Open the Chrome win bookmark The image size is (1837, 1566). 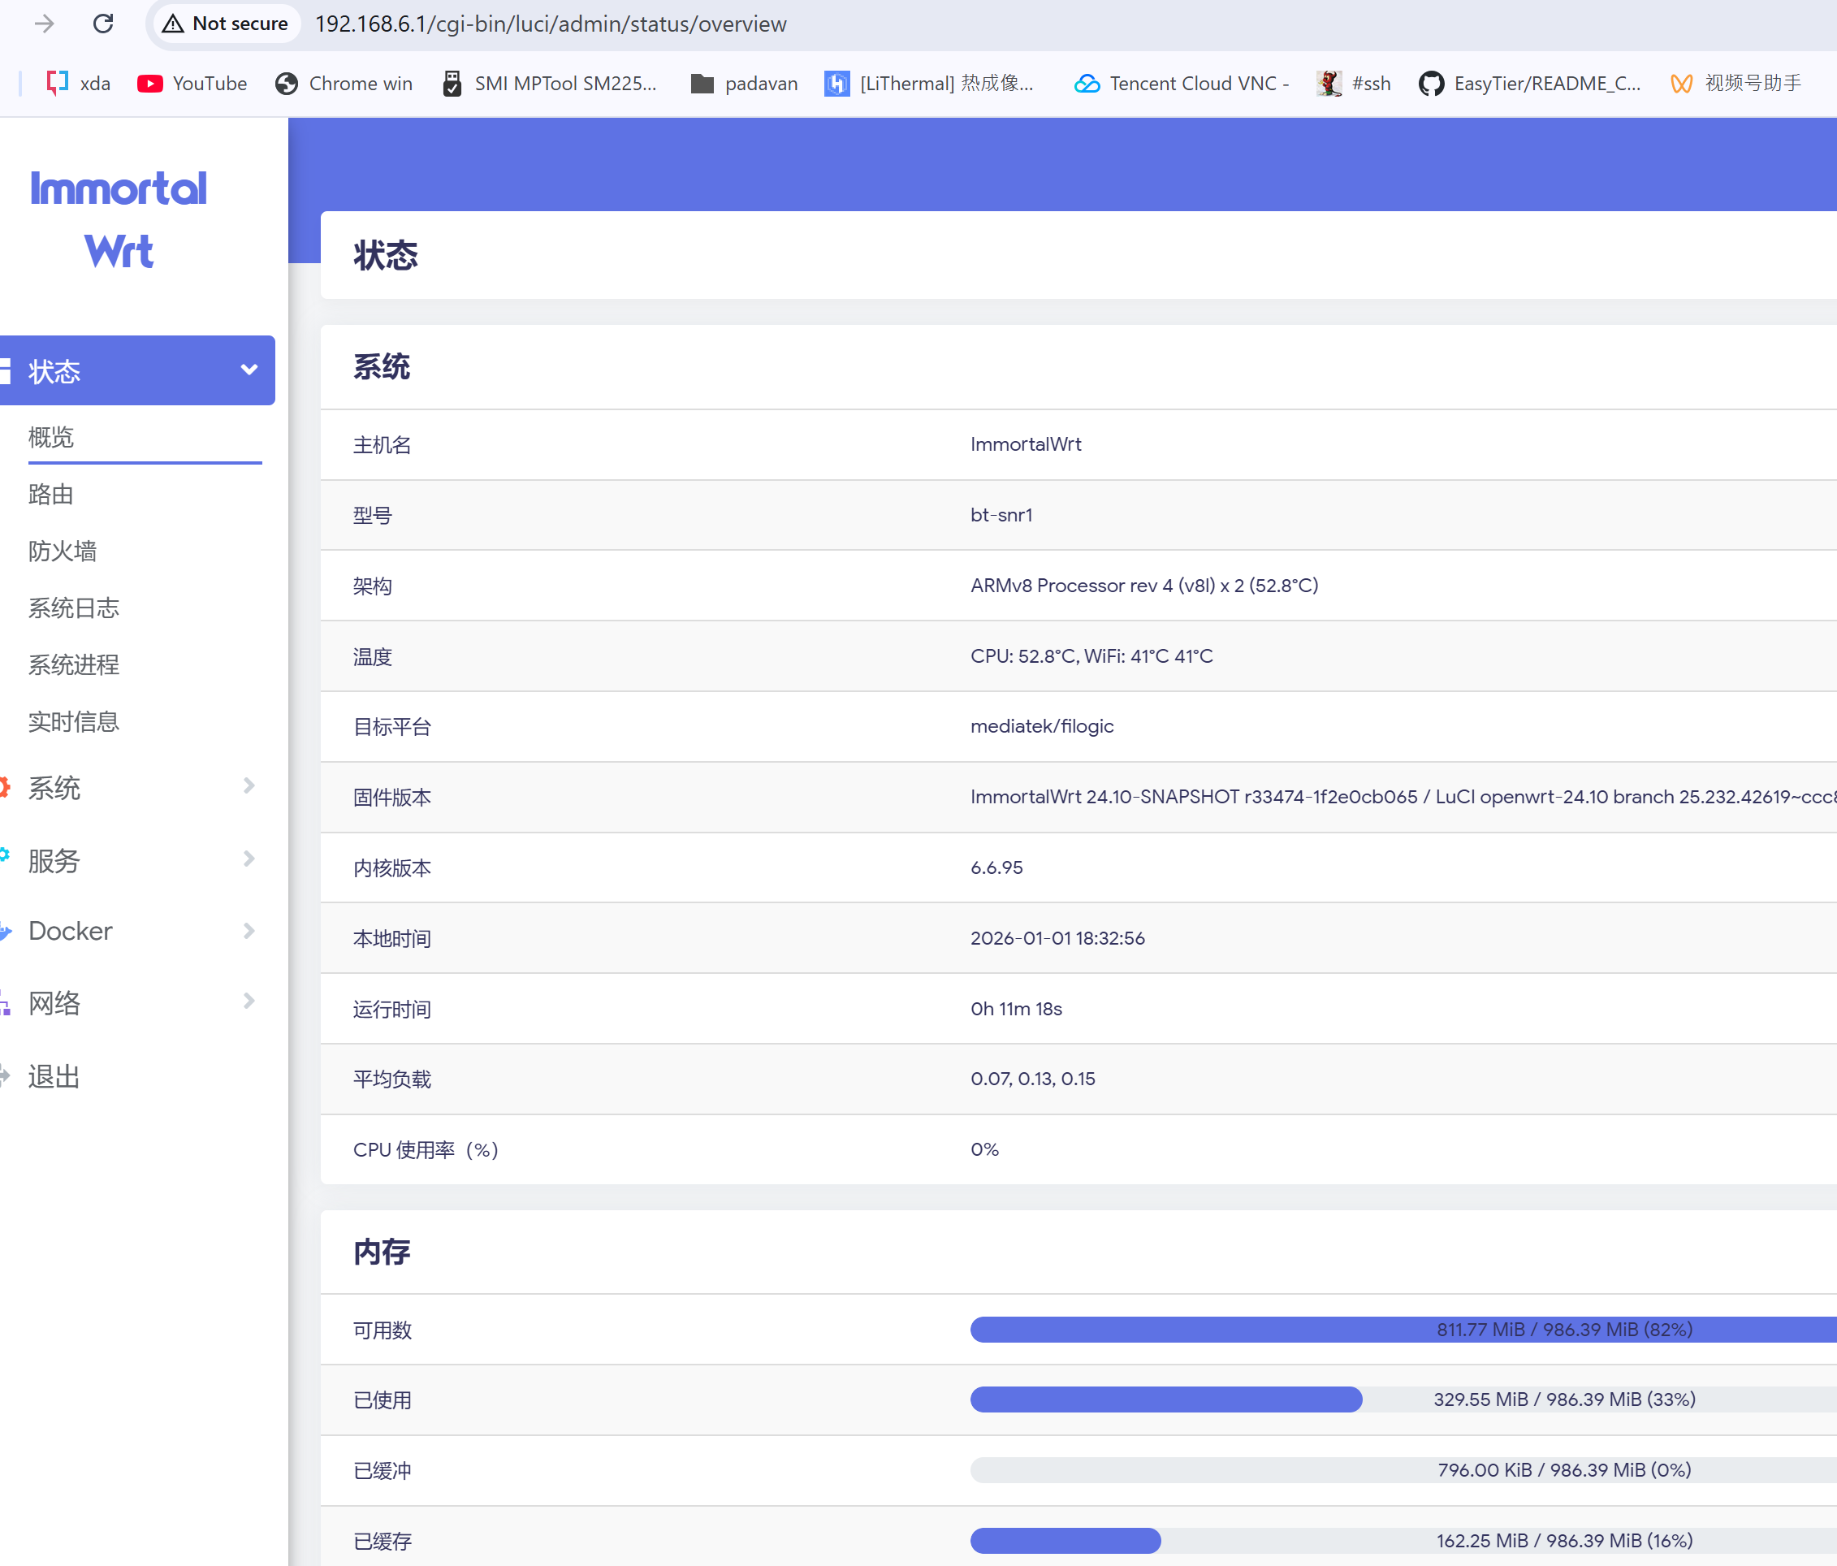[344, 84]
